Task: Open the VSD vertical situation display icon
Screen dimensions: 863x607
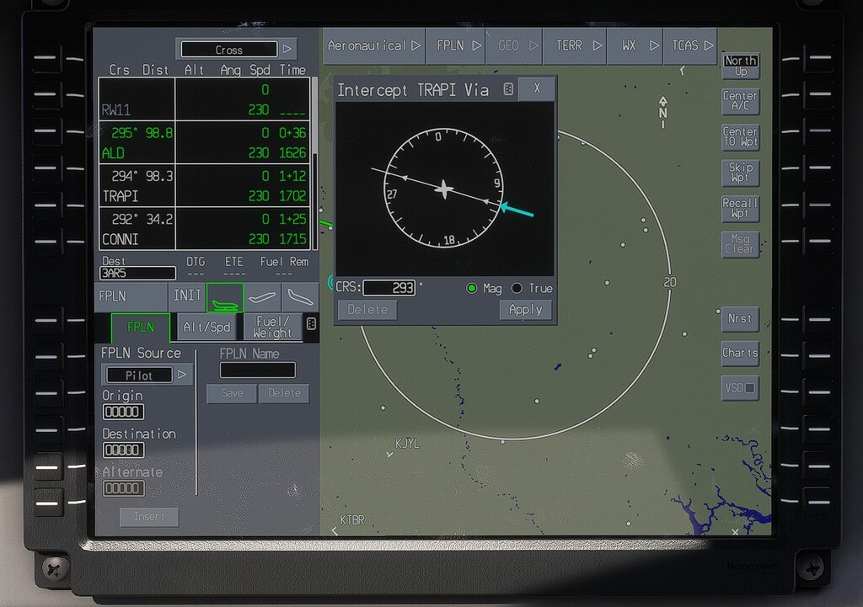Action: [x=739, y=388]
